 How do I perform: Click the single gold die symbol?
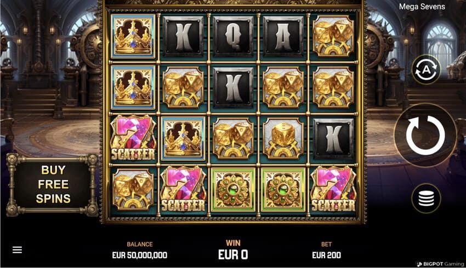coord(283,138)
